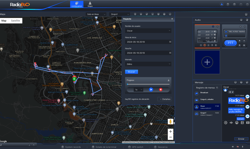Switch to the Mapa tab
This screenshot has height=149, width=250.
coord(90,4)
